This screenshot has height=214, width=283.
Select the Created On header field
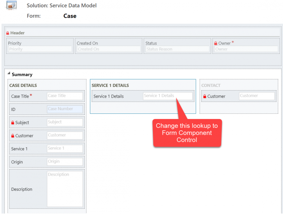click(x=108, y=49)
